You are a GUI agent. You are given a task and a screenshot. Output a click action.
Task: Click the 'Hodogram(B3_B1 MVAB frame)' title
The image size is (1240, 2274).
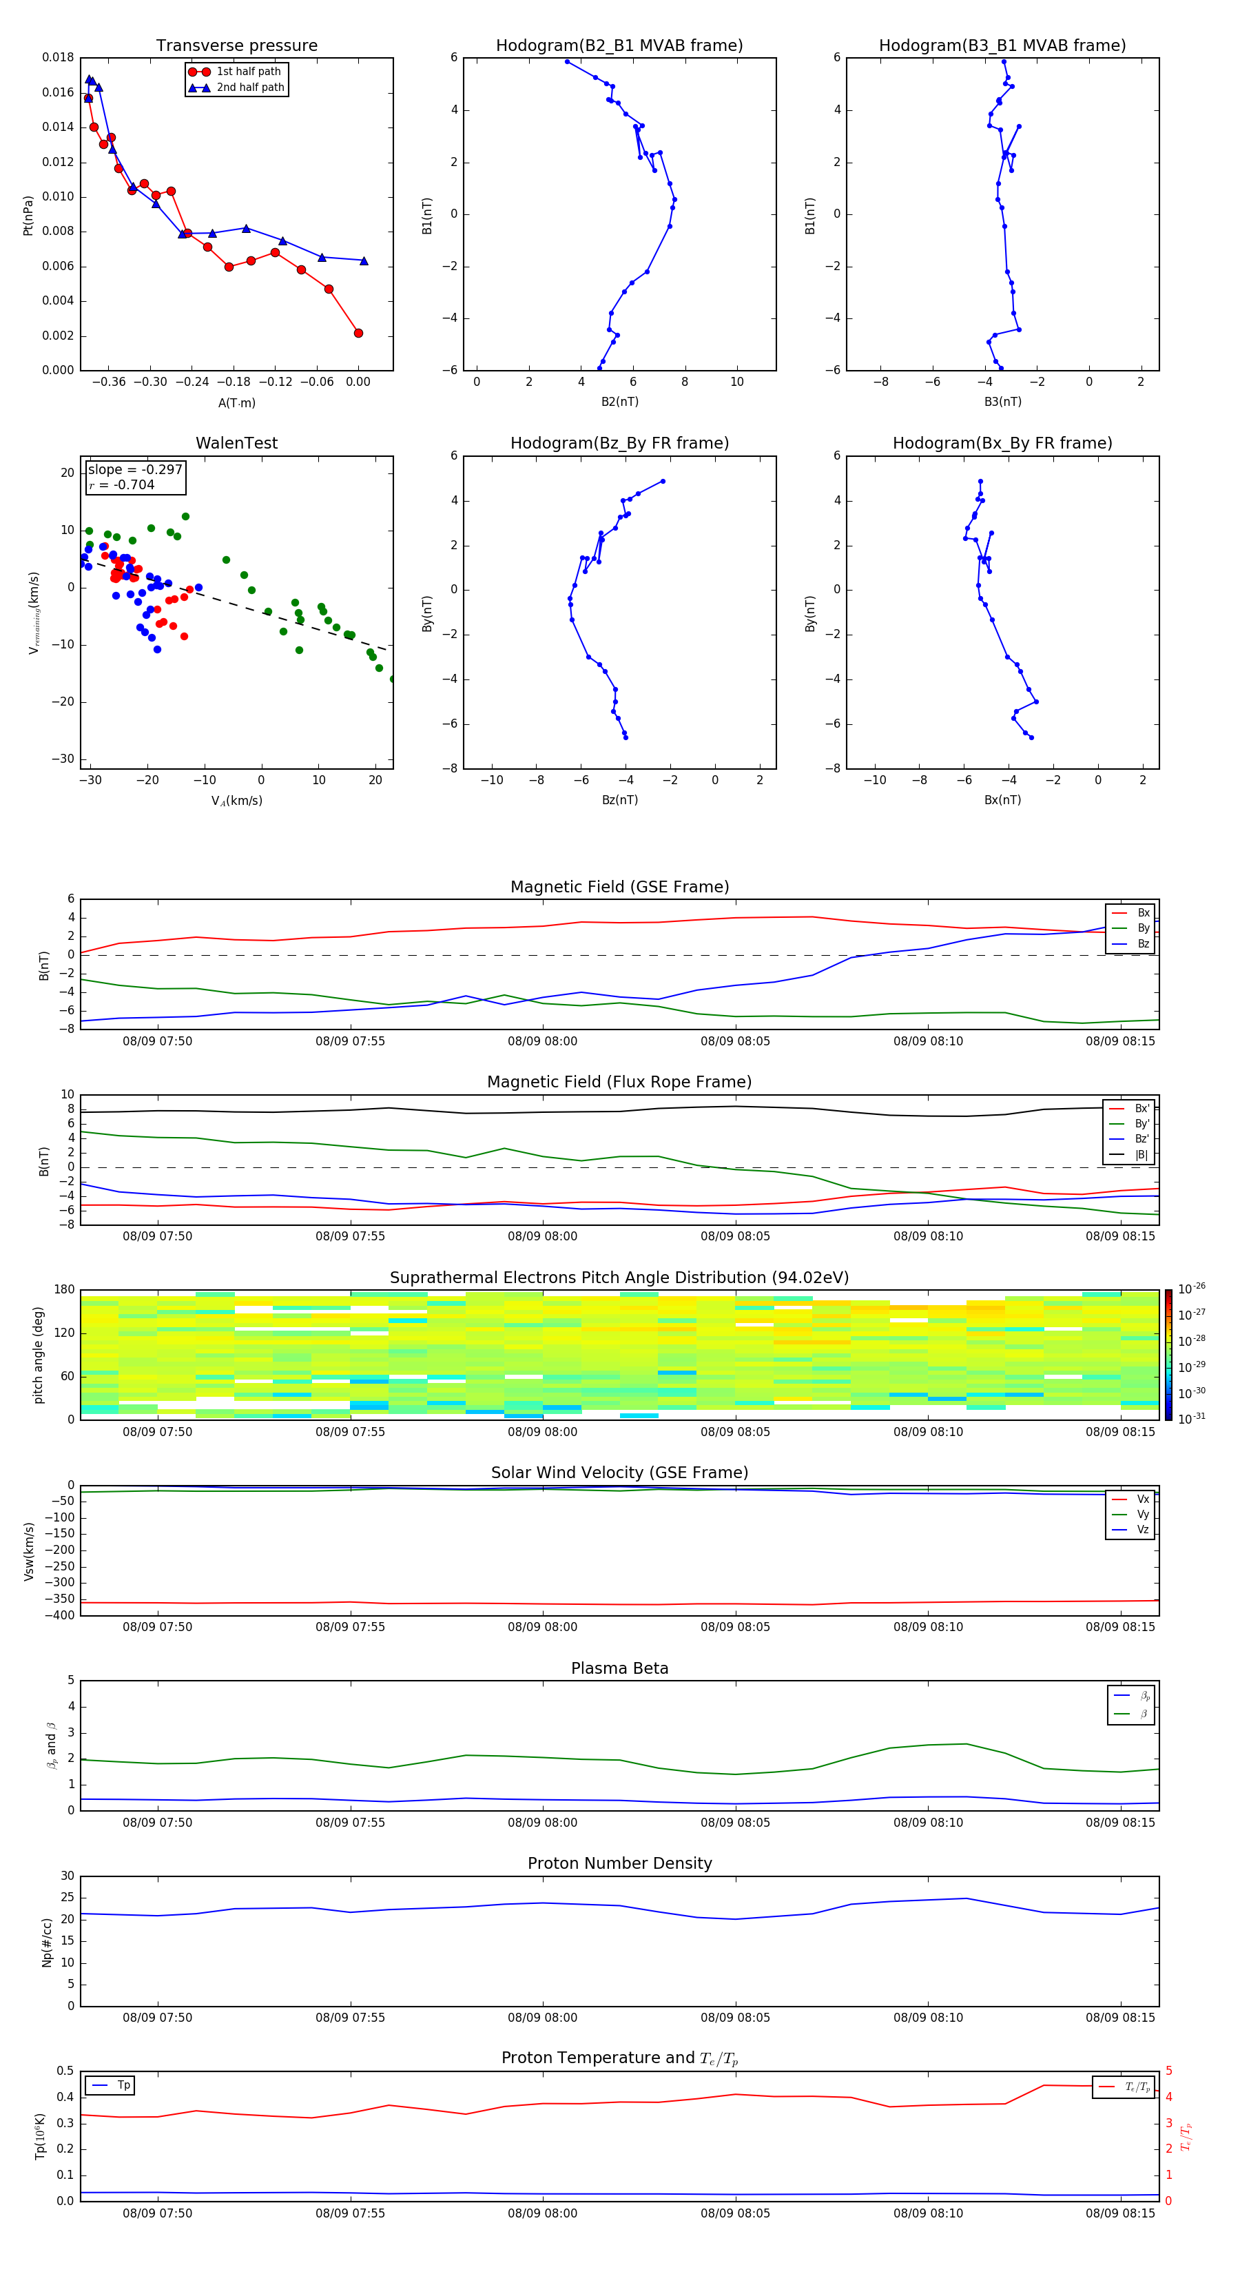click(1002, 46)
